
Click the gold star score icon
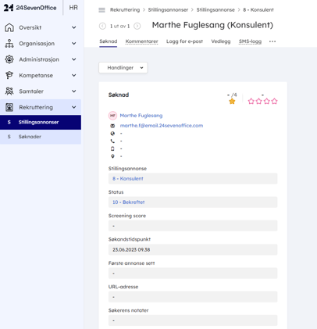coord(232,102)
